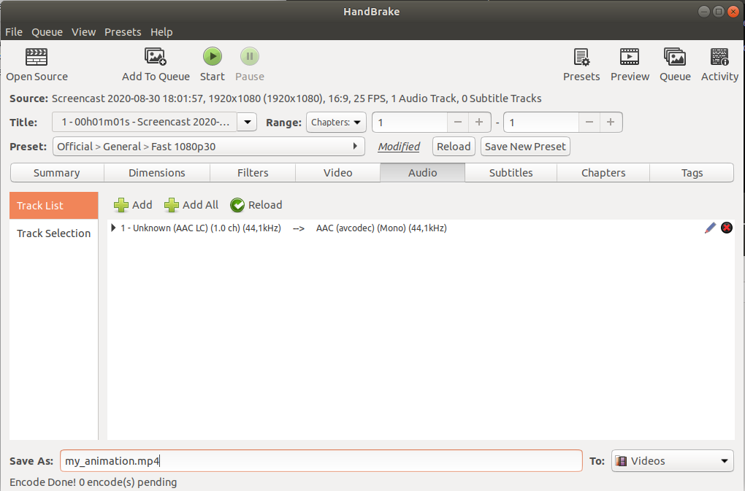Increase start chapter with plus button
Image resolution: width=745 pixels, height=491 pixels.
click(x=479, y=123)
